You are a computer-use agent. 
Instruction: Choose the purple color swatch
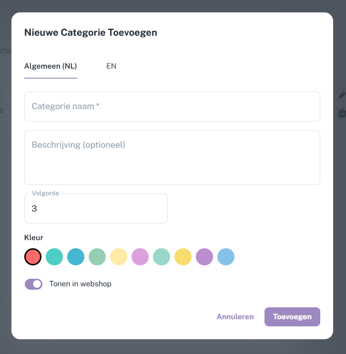(x=204, y=257)
